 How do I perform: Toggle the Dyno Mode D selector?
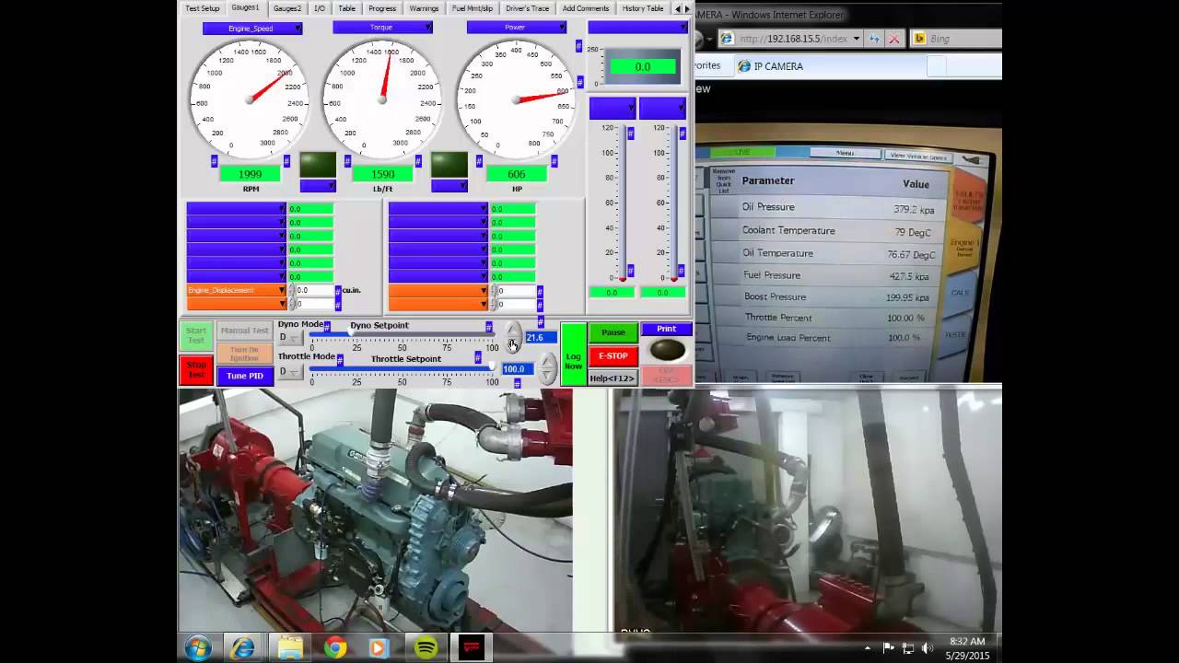coord(289,338)
